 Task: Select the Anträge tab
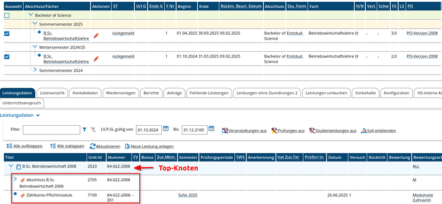[175, 93]
